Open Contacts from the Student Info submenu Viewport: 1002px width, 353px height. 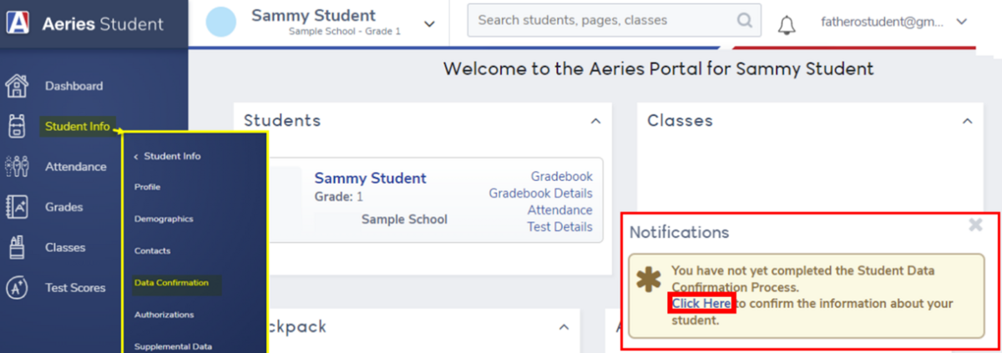pos(152,250)
